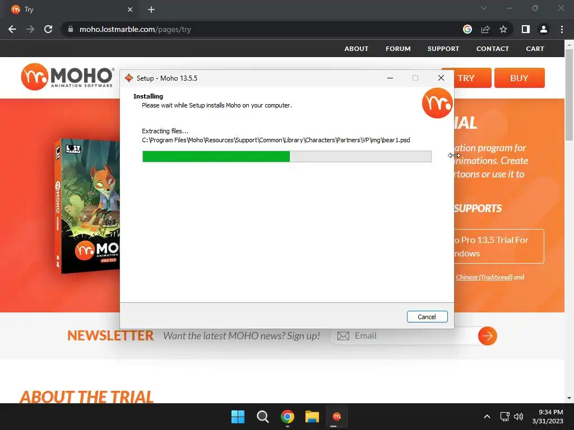Minimize the Moho Setup window
Screen dimensions: 574x430
coord(390,78)
